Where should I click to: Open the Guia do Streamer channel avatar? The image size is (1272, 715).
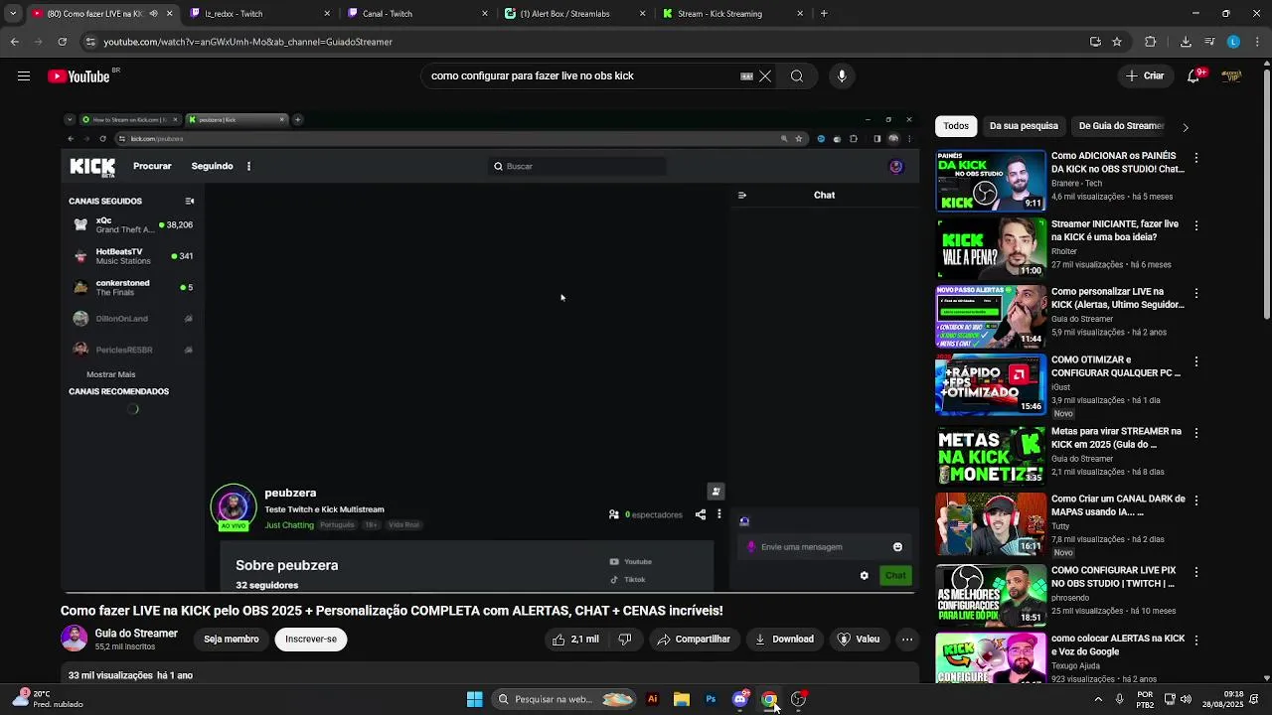tap(75, 639)
